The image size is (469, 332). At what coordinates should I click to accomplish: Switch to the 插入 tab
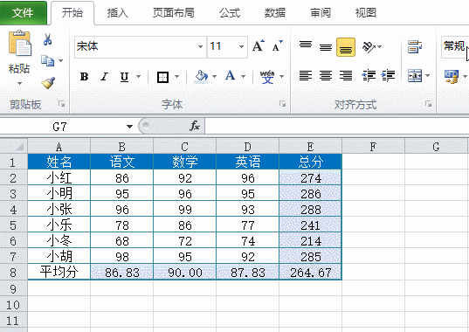click(x=118, y=13)
